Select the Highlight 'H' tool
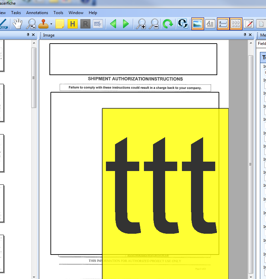266x279 pixels. [73, 24]
